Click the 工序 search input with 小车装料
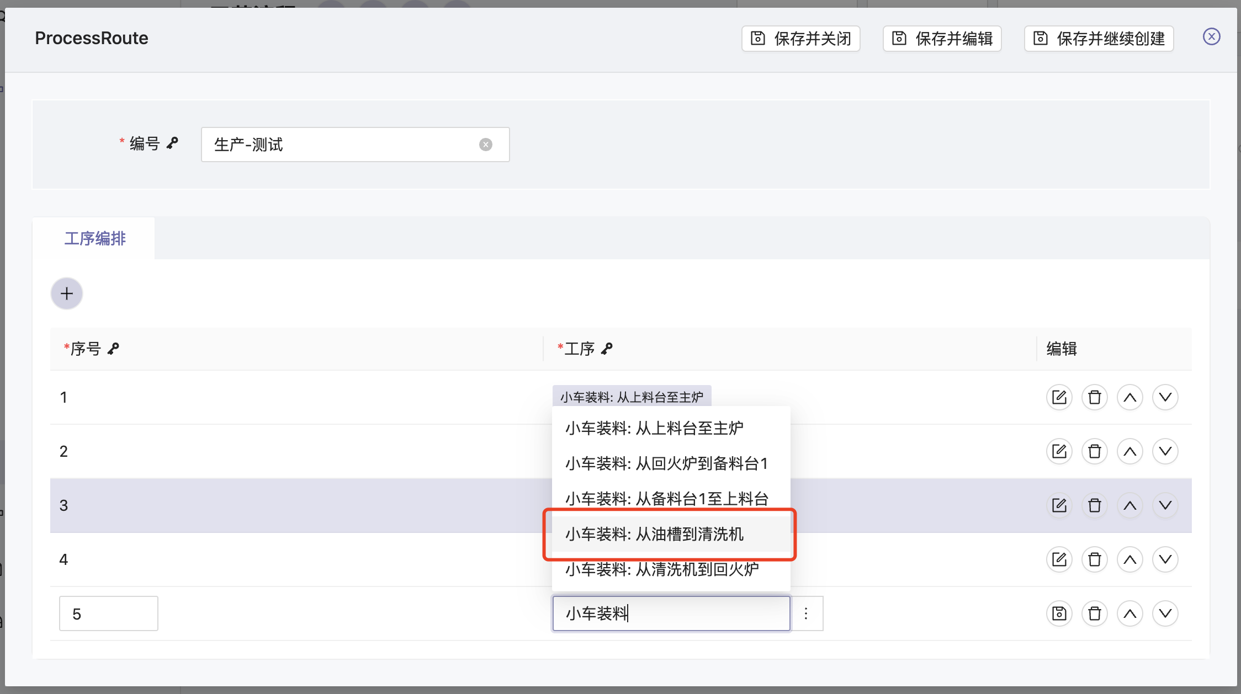This screenshot has height=694, width=1241. (x=671, y=613)
